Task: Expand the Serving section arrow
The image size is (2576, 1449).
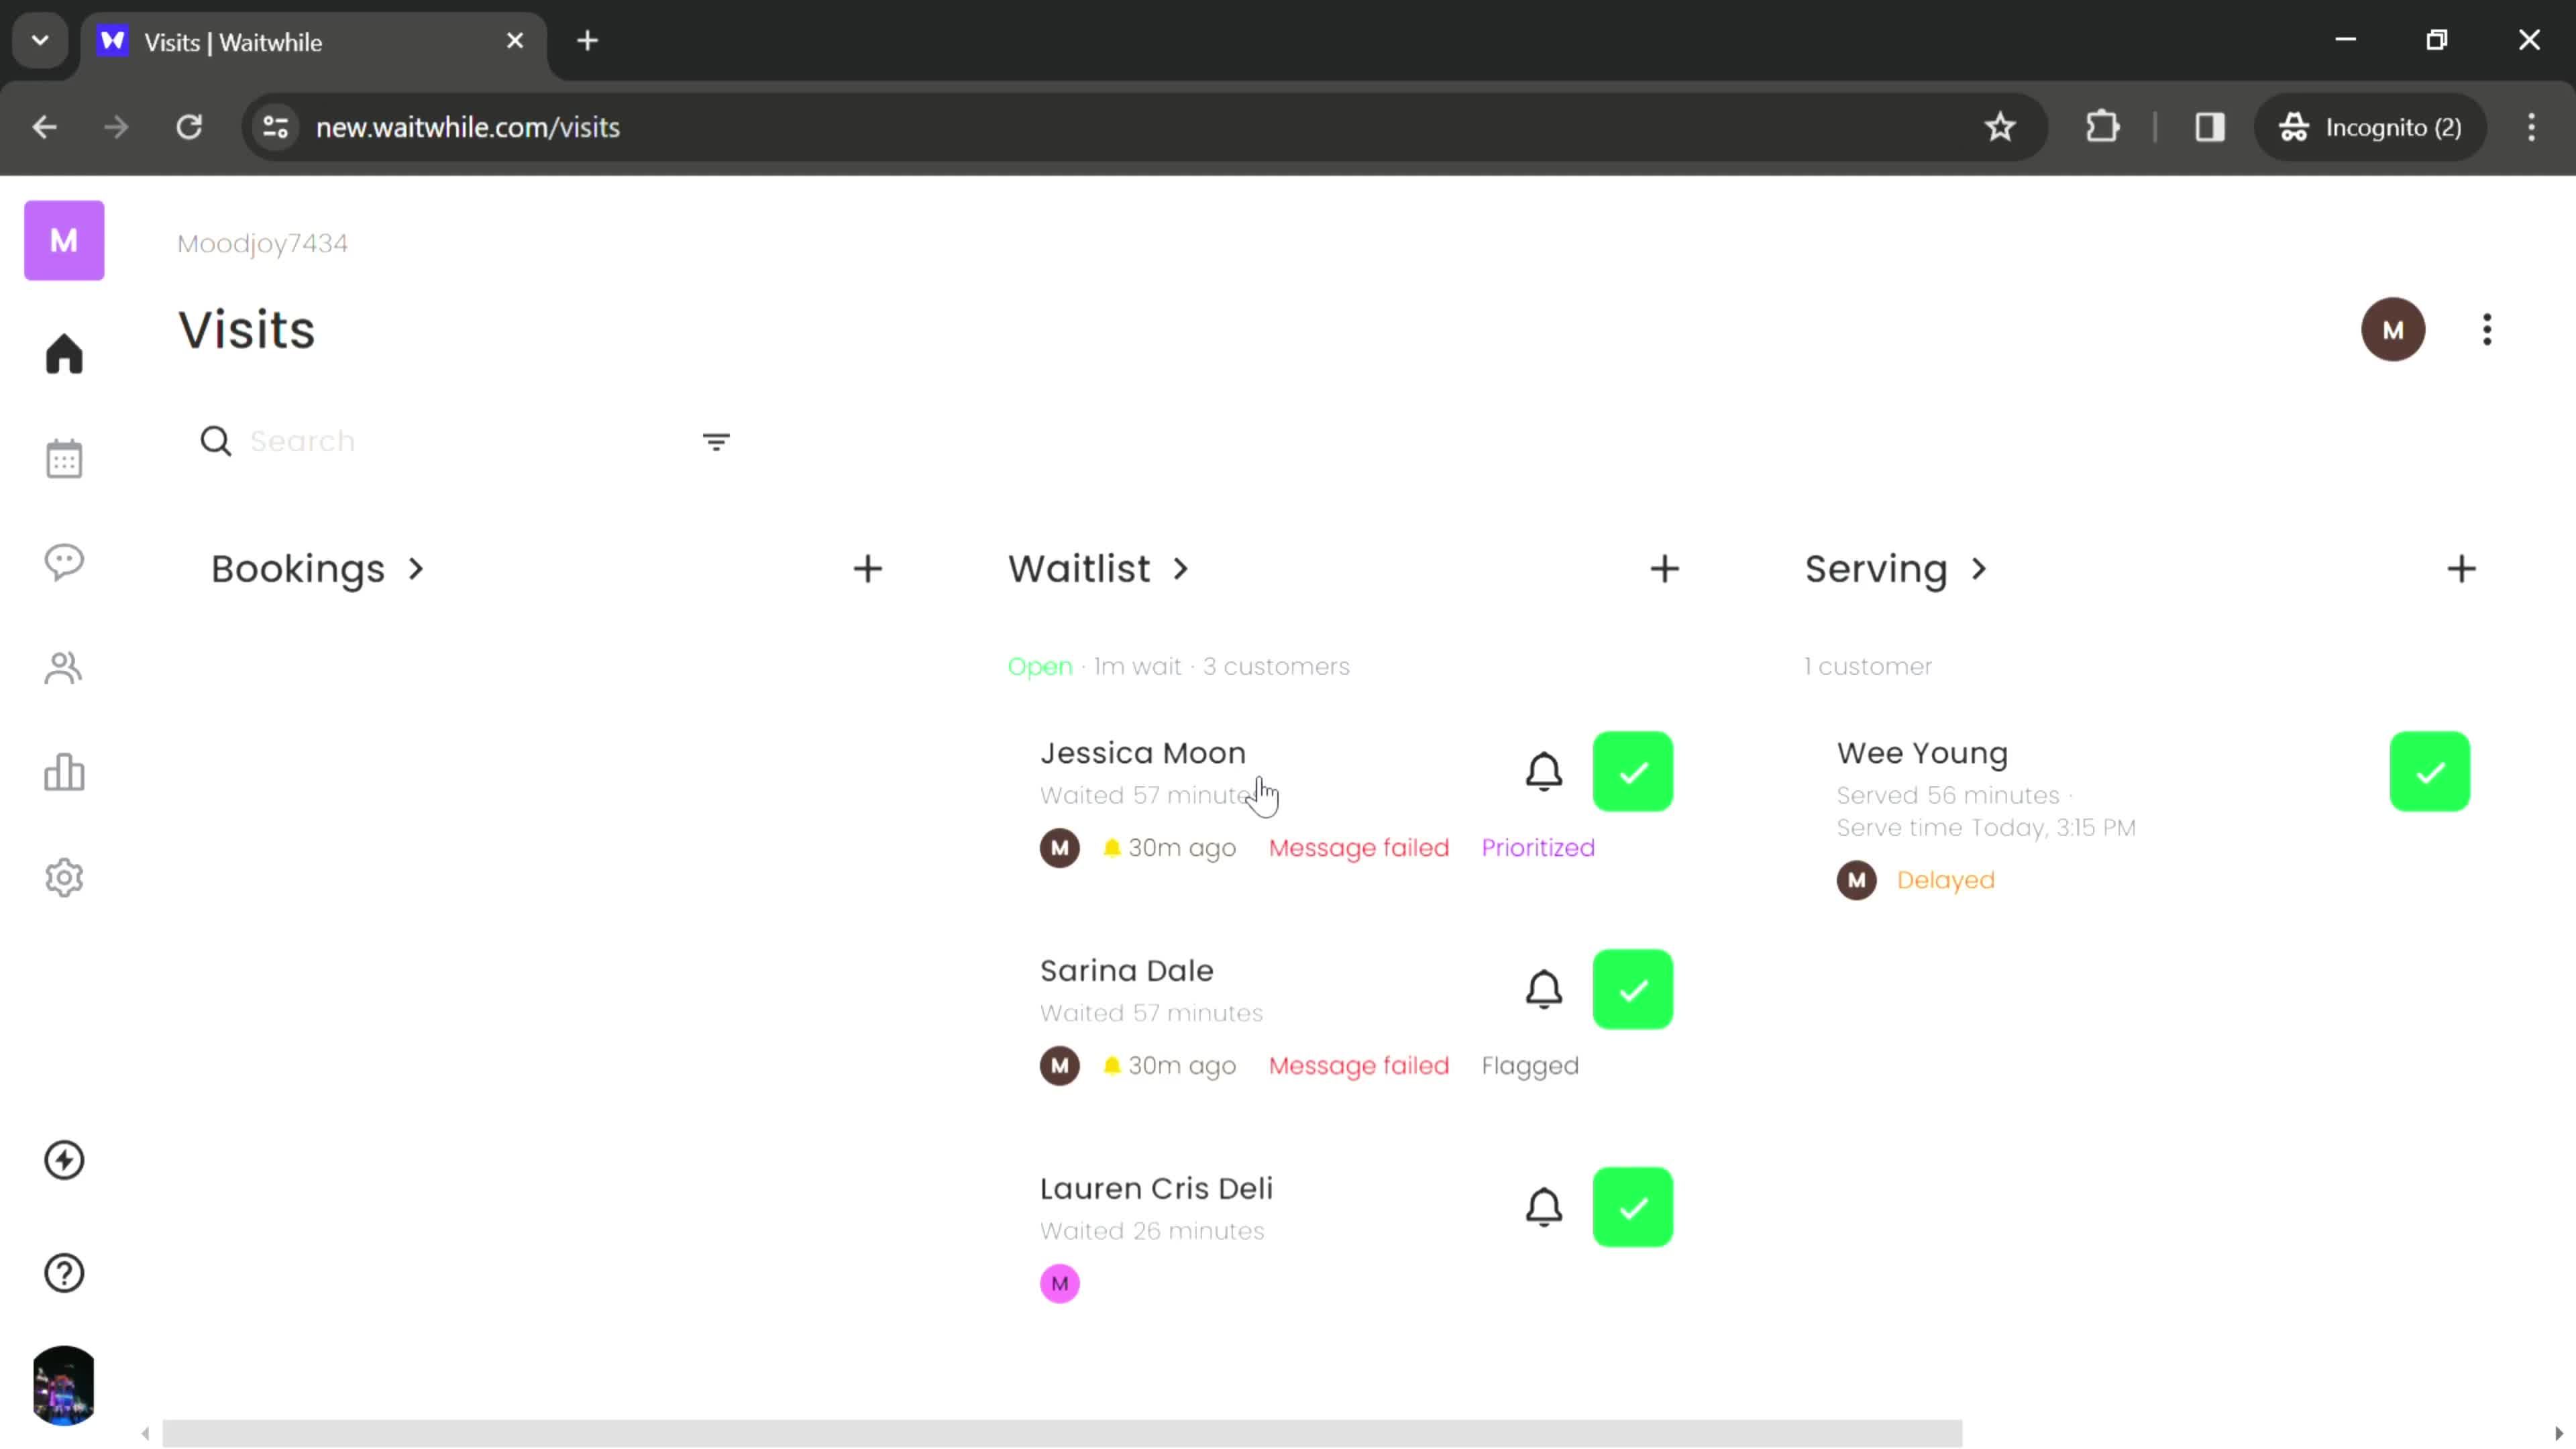Action: pyautogui.click(x=1982, y=568)
